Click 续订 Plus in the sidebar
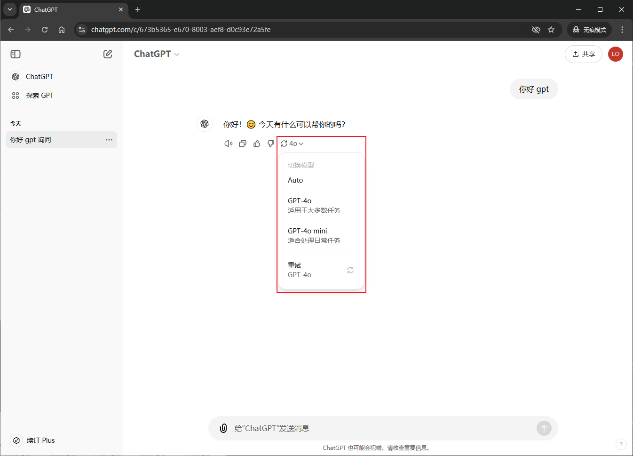Viewport: 633px width, 456px height. point(40,440)
